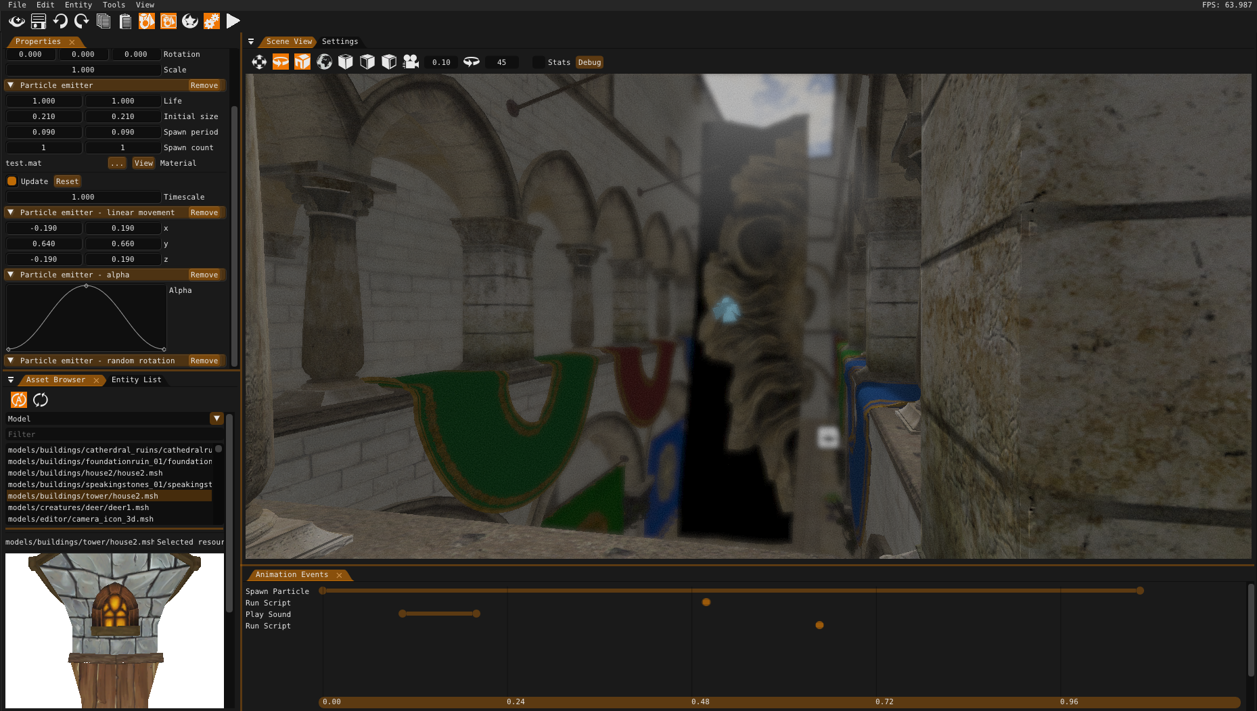Click the save icon in the top toolbar

(x=39, y=22)
